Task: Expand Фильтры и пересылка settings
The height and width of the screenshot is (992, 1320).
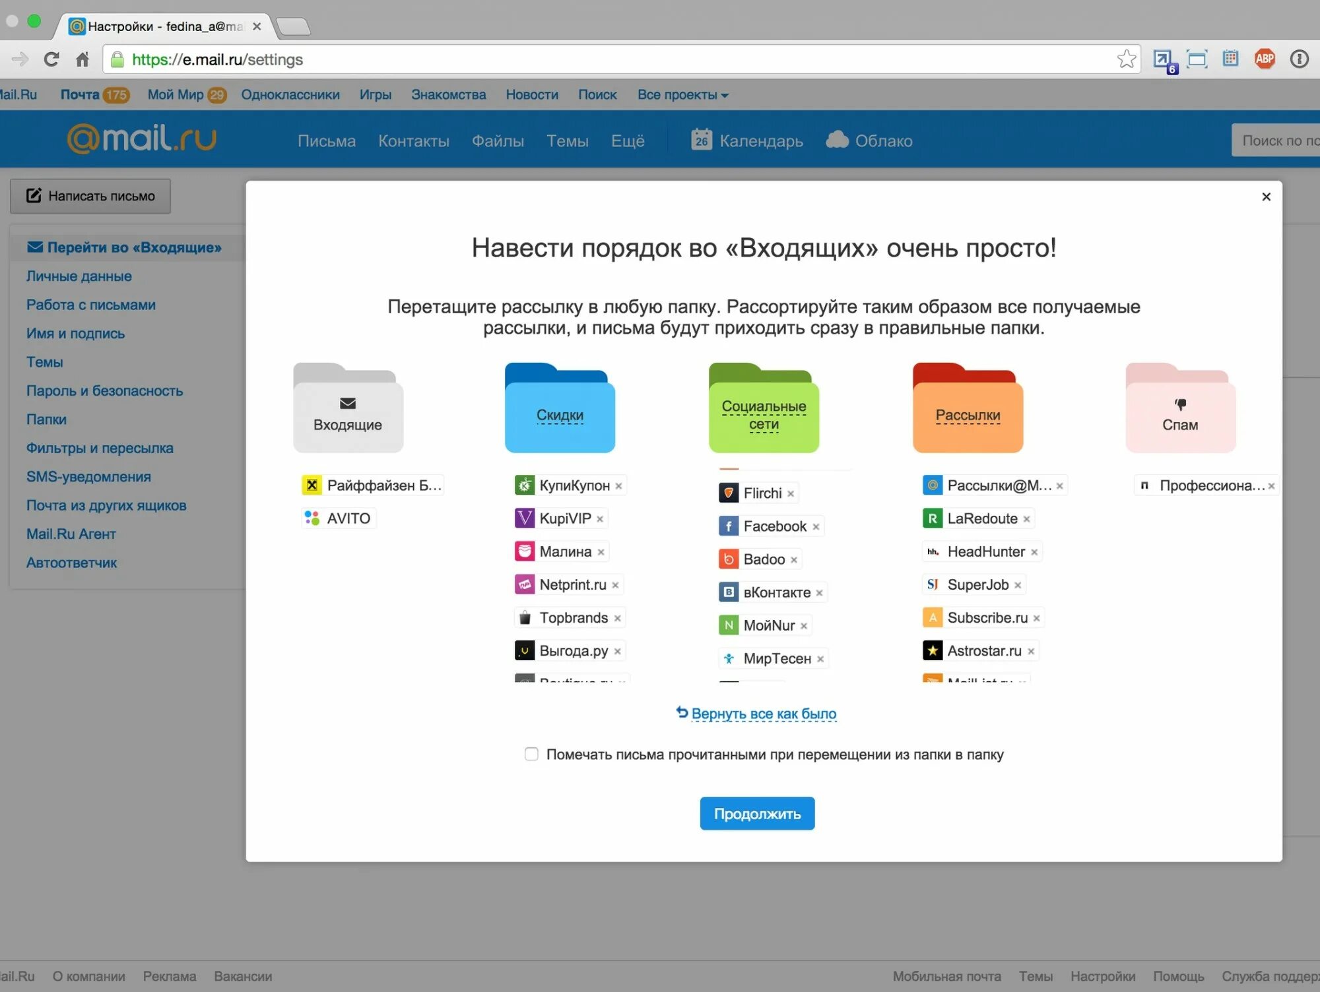Action: pos(99,446)
